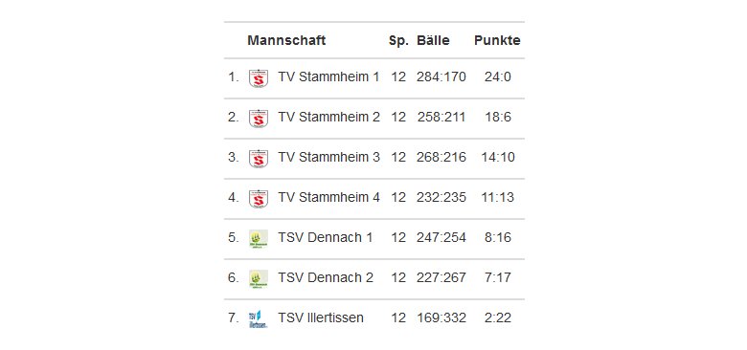Click the TSV Dennach 2 club logo
Viewport: 747px width, 350px height.
(x=259, y=279)
